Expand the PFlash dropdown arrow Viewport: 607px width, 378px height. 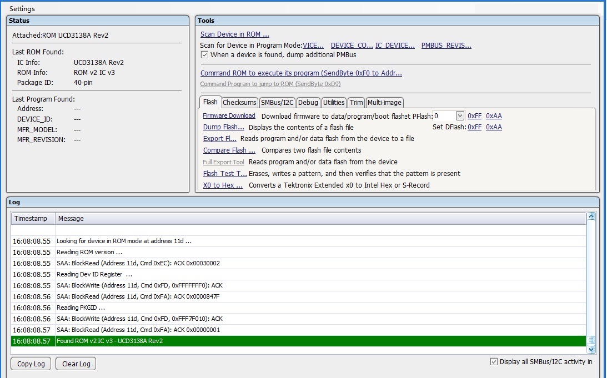click(x=459, y=116)
